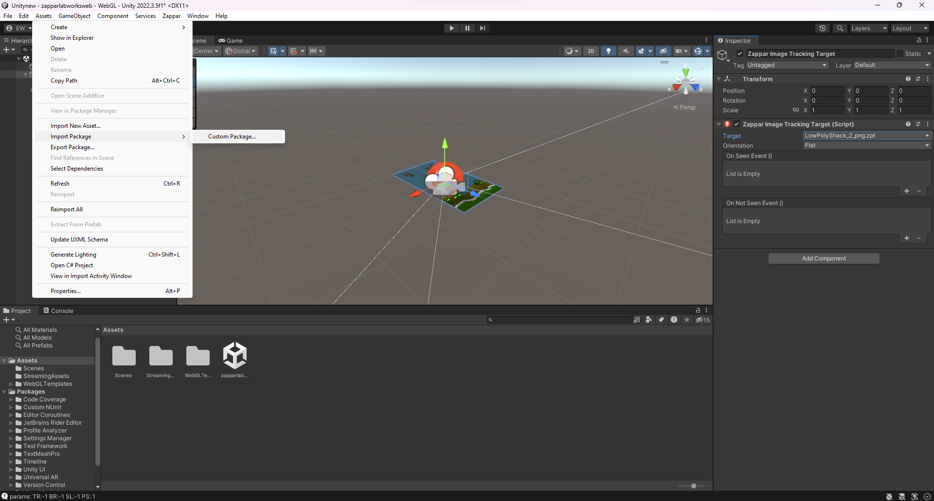Click the Inspector lock icon

point(919,40)
